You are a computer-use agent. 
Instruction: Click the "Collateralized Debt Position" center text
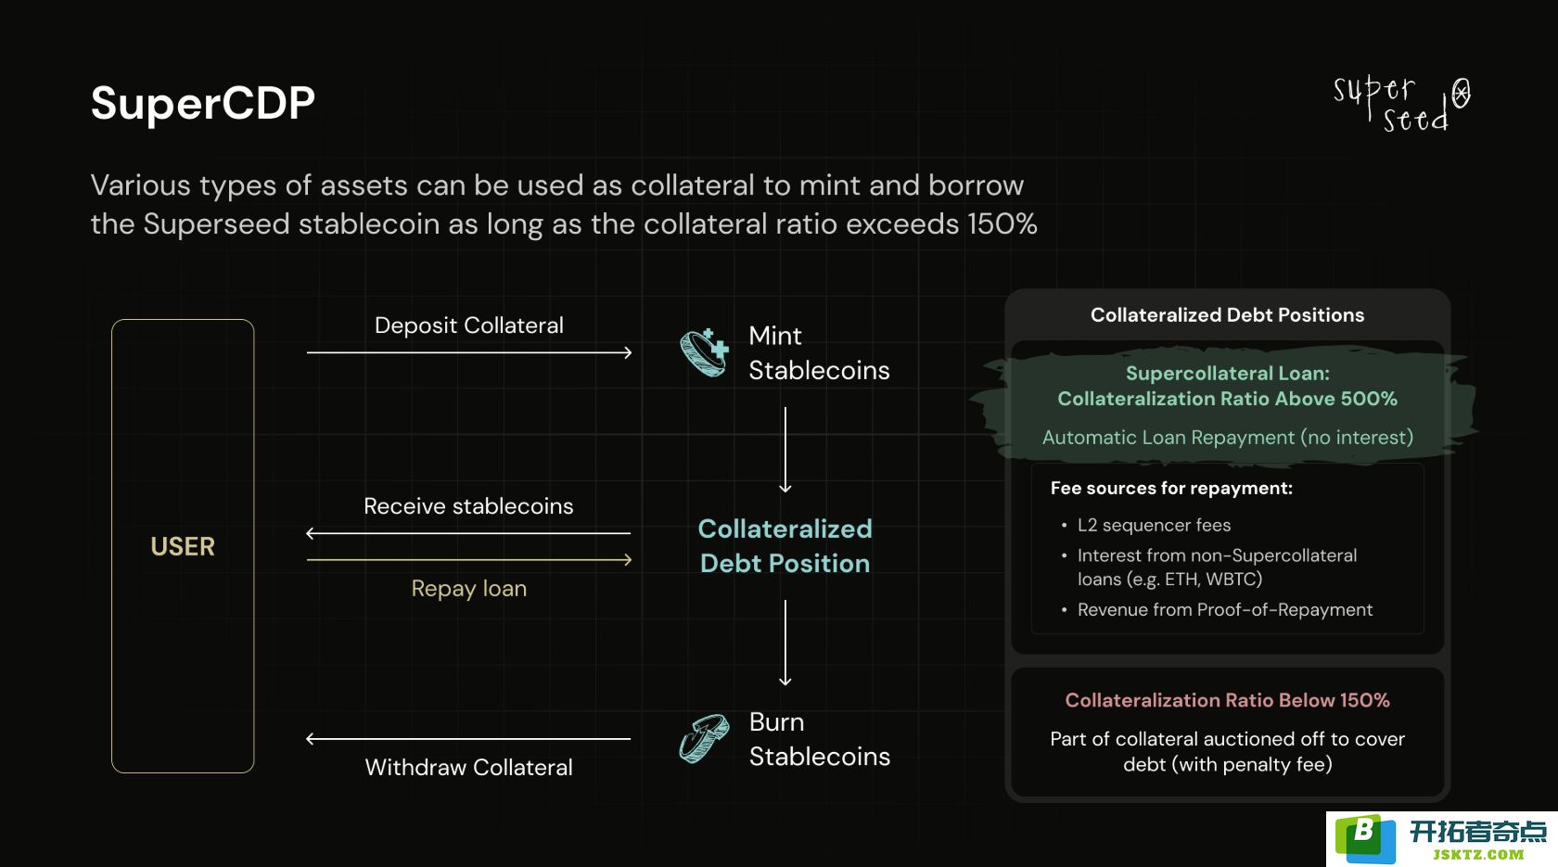(x=785, y=546)
